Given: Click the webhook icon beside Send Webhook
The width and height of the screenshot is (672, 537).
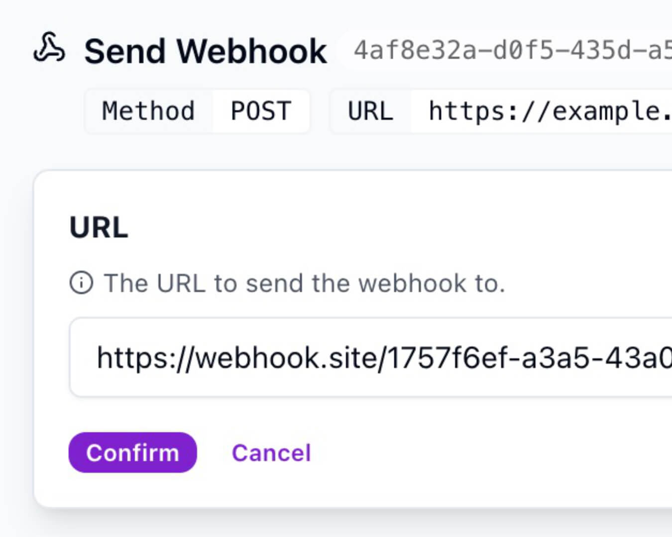Looking at the screenshot, I should click(x=50, y=50).
